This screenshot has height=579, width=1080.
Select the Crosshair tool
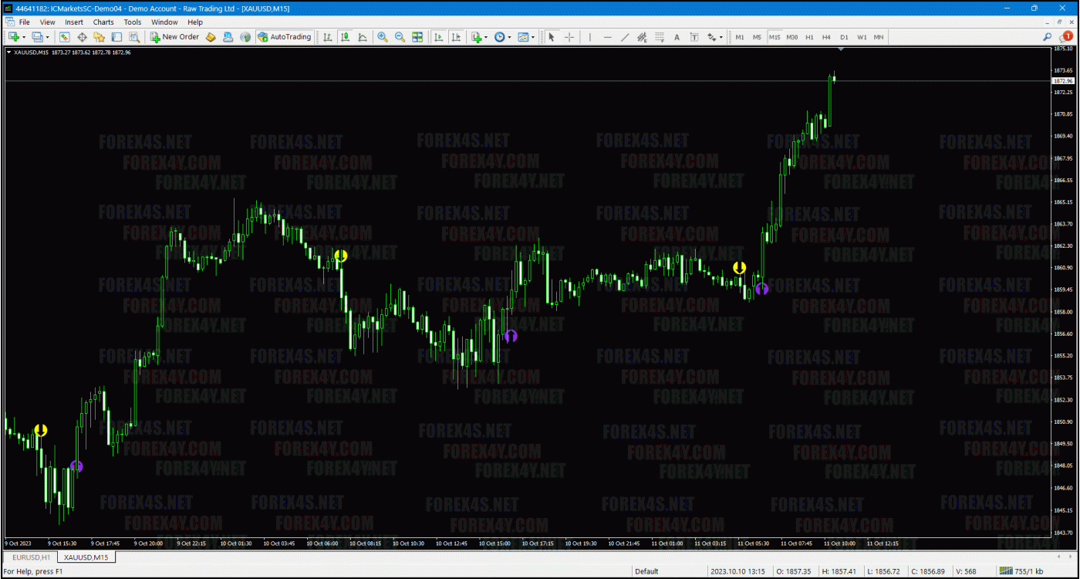(569, 36)
